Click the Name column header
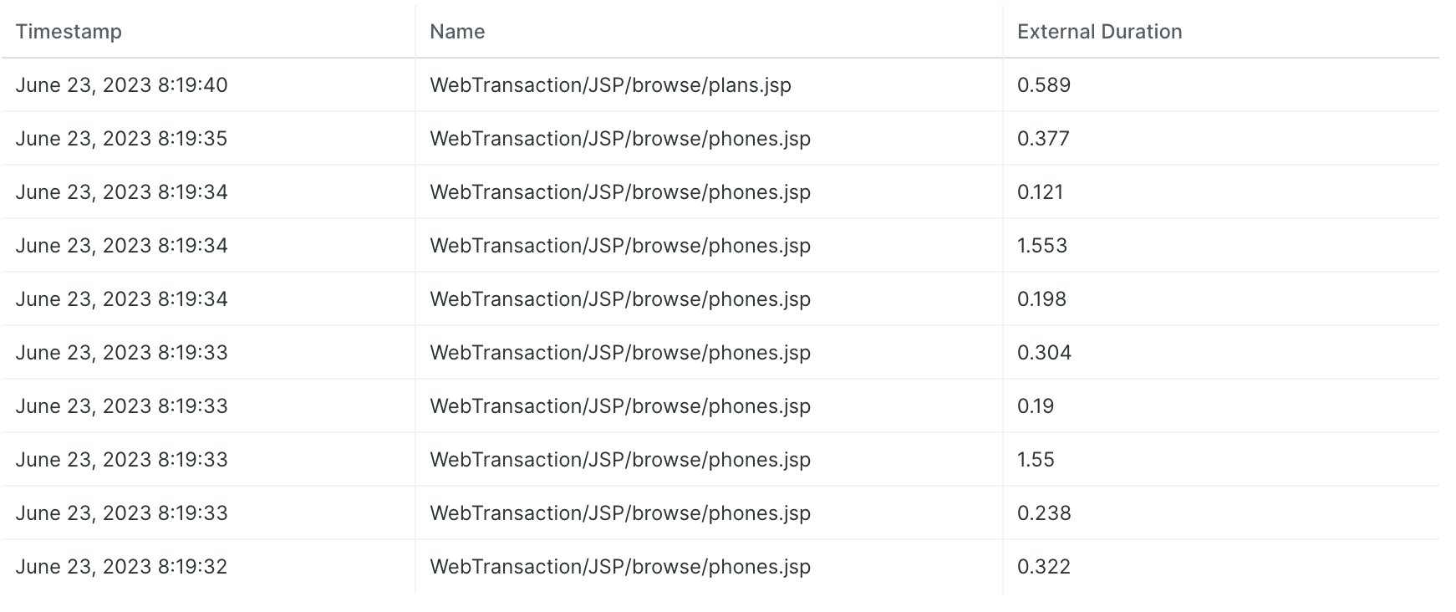Image resolution: width=1456 pixels, height=612 pixels. [x=457, y=32]
